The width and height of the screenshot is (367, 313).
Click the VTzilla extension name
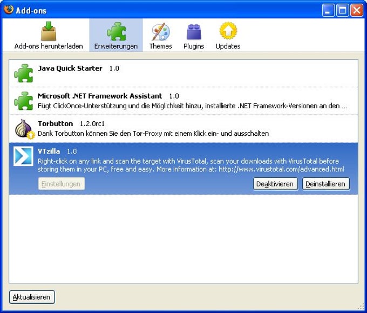[49, 151]
